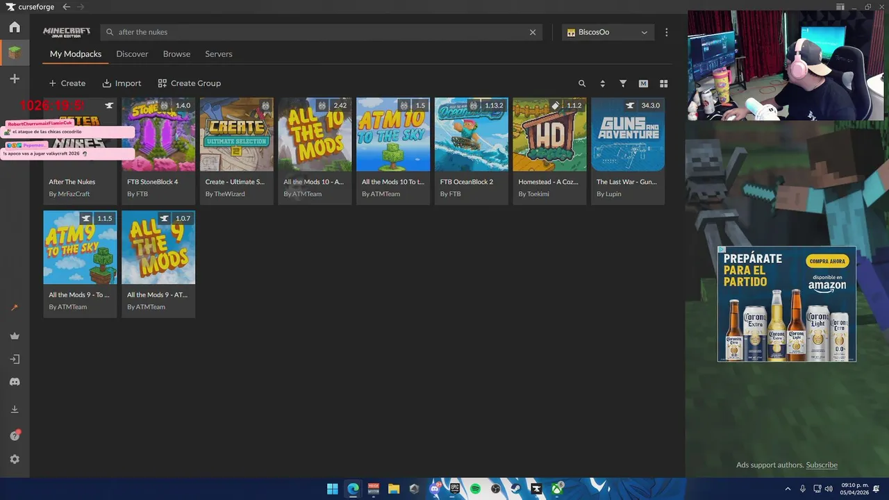Switch to My Modpacks tab
The width and height of the screenshot is (889, 500).
(76, 53)
